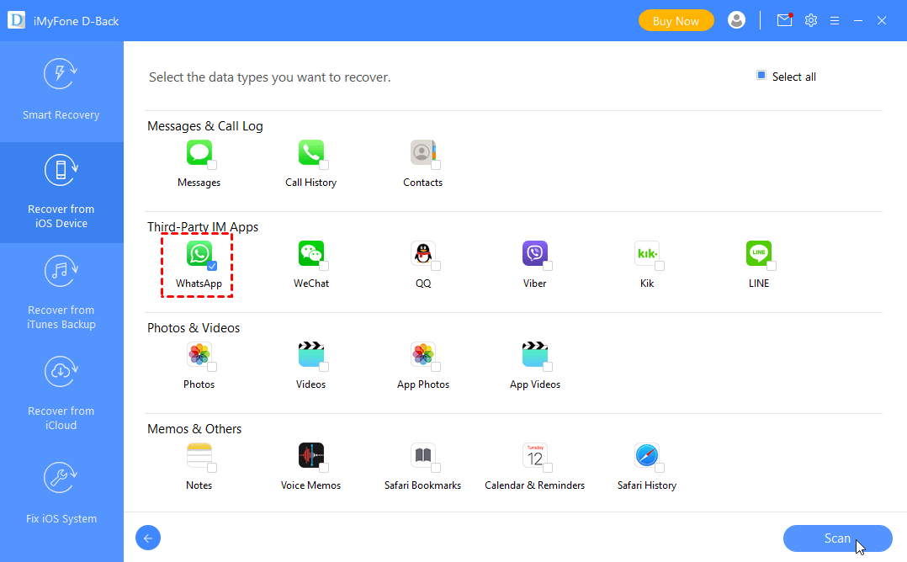This screenshot has height=562, width=907.
Task: Choose the WeChat app icon
Action: click(311, 253)
